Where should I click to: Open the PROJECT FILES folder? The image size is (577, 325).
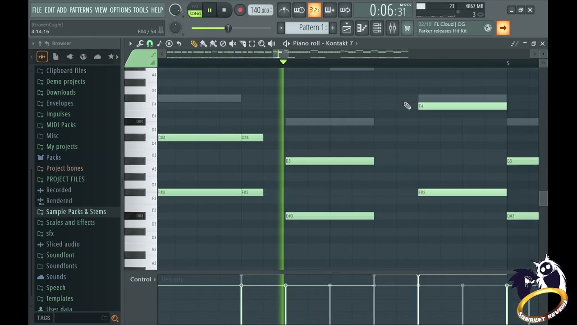click(x=65, y=179)
